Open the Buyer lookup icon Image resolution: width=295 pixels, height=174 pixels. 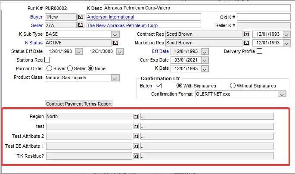click(81, 17)
